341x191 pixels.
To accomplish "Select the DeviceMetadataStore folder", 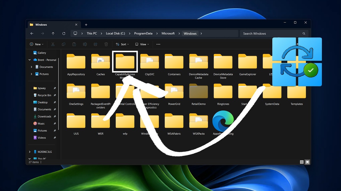I will coord(223,66).
